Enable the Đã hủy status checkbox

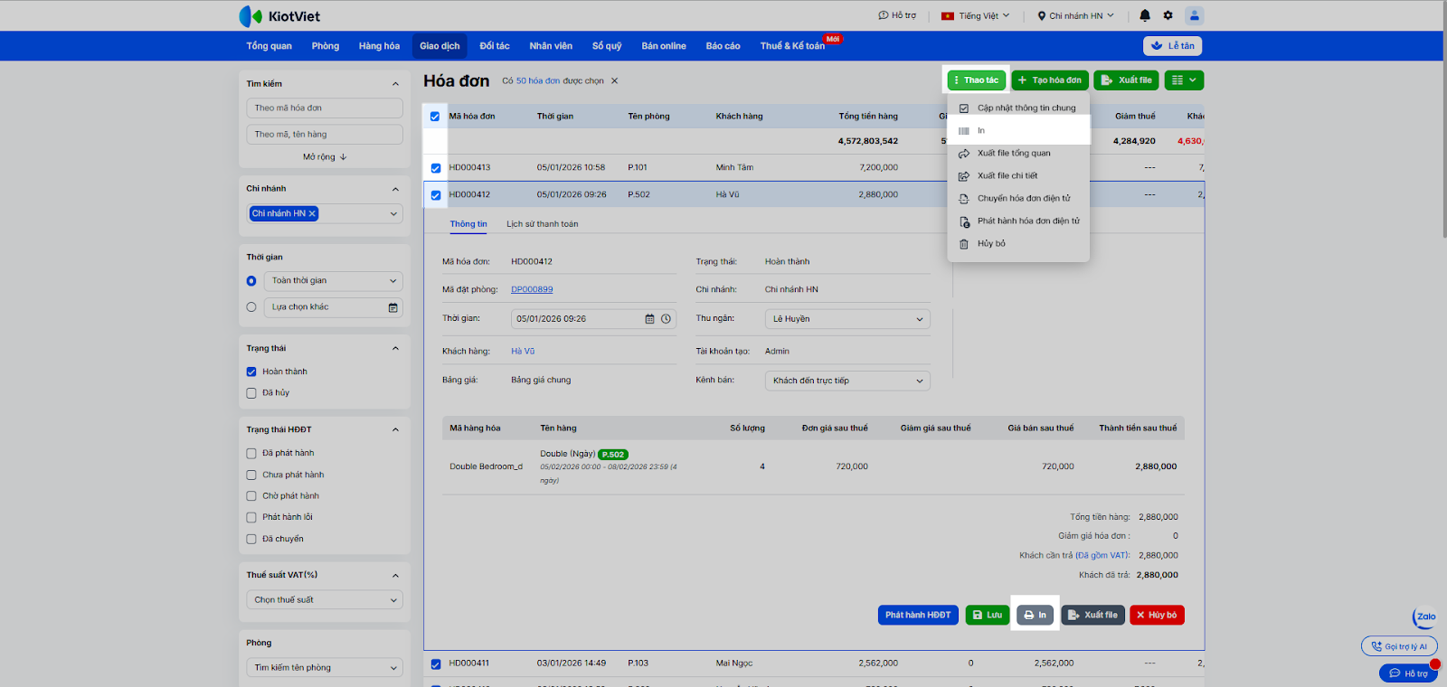click(251, 393)
